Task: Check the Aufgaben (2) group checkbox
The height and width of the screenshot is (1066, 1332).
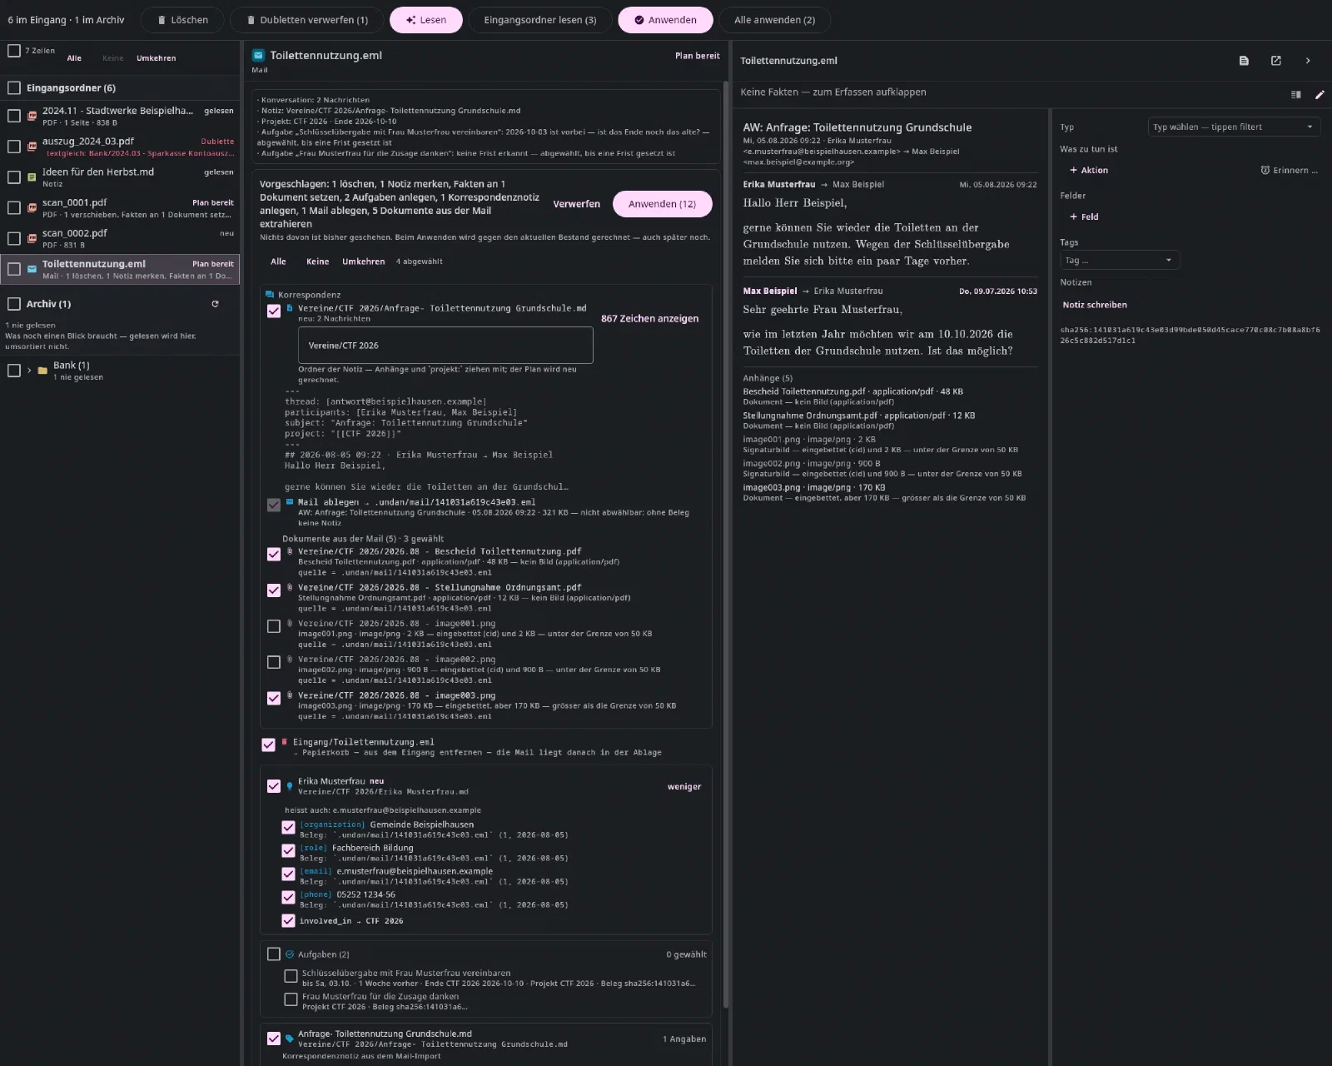Action: pyautogui.click(x=274, y=954)
